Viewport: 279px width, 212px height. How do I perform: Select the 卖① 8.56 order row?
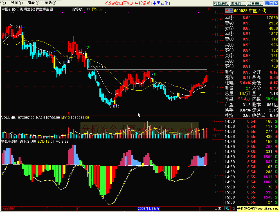[251, 39]
